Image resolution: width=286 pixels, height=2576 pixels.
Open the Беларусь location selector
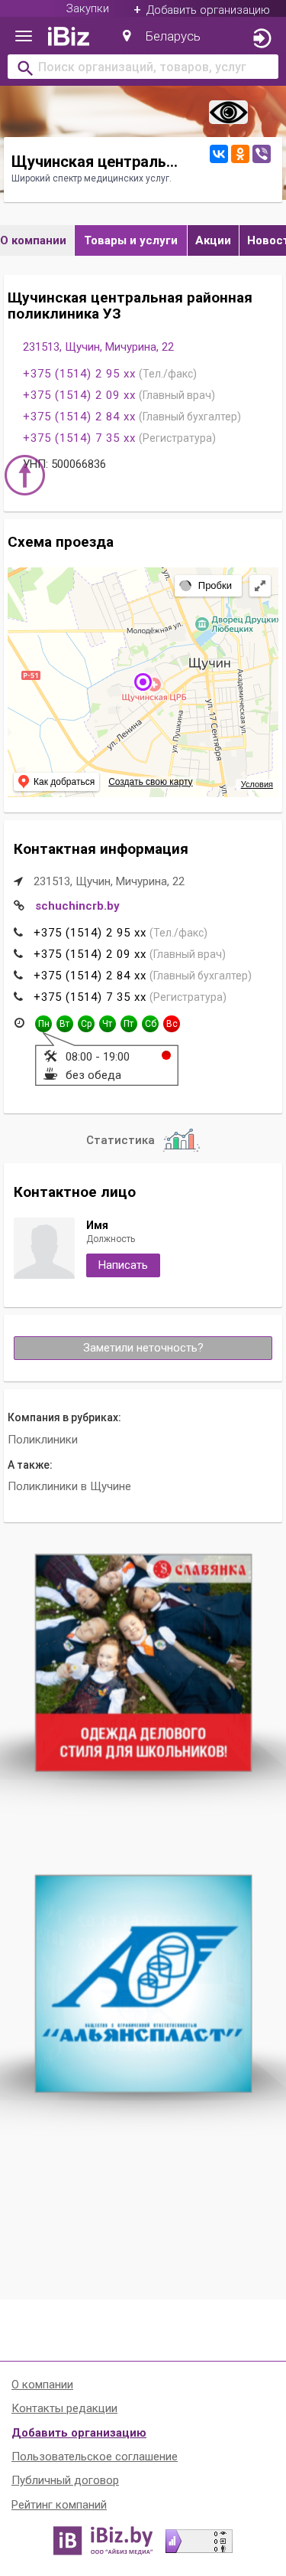point(162,37)
